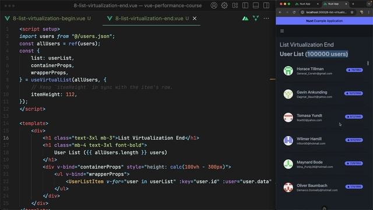
Task: Close the first Nuxt App browser tab
Action: click(318, 4)
